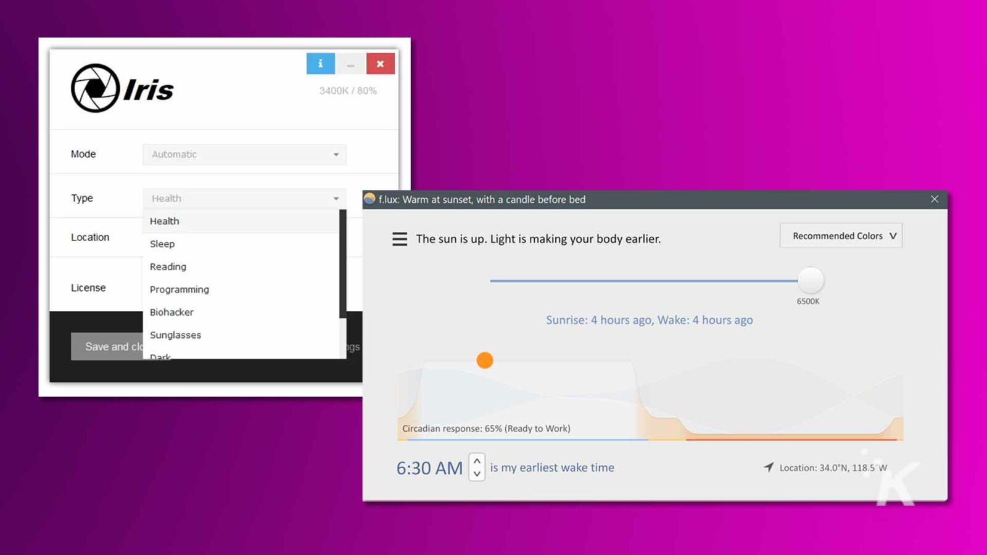Viewport: 987px width, 555px height.
Task: Select Sleep from the Type list
Action: [x=241, y=244]
